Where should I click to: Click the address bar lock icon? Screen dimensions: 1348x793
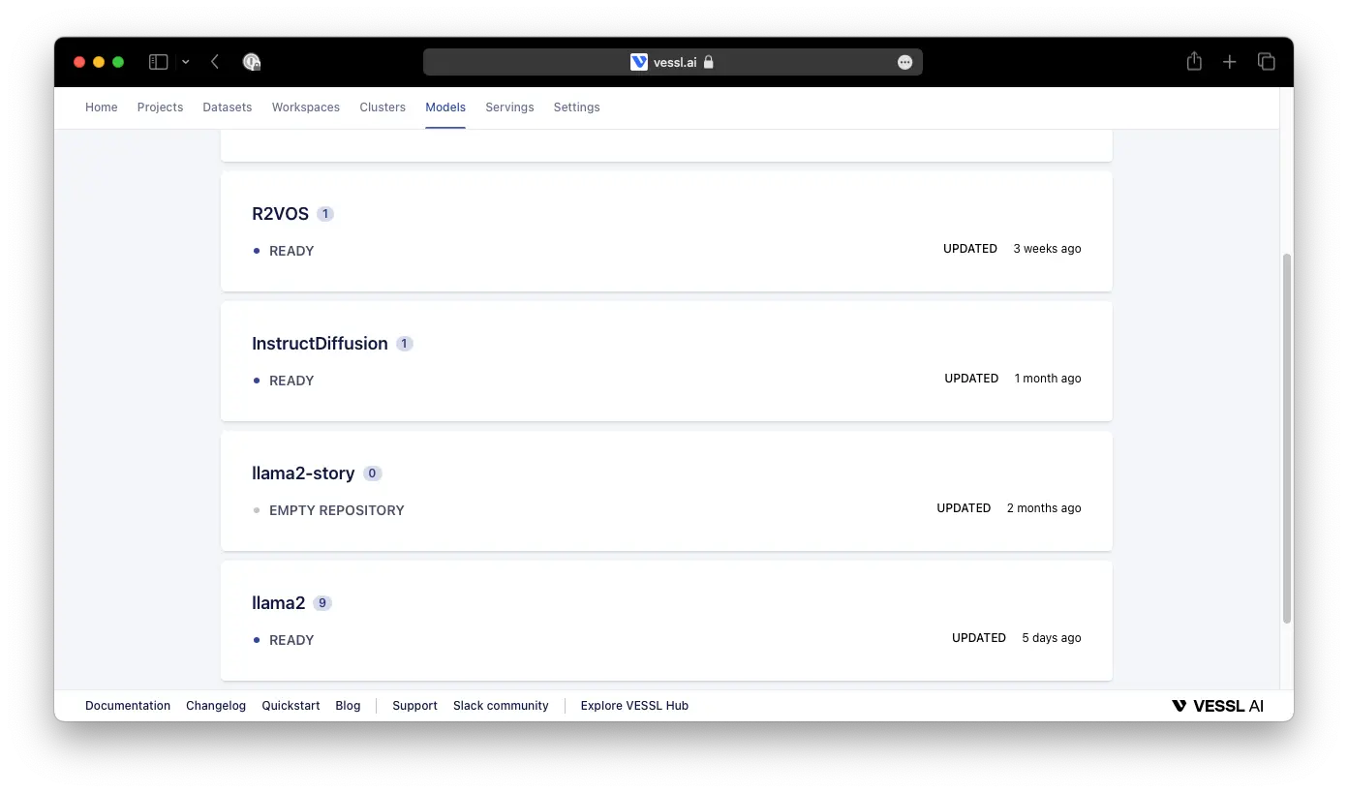coord(709,62)
